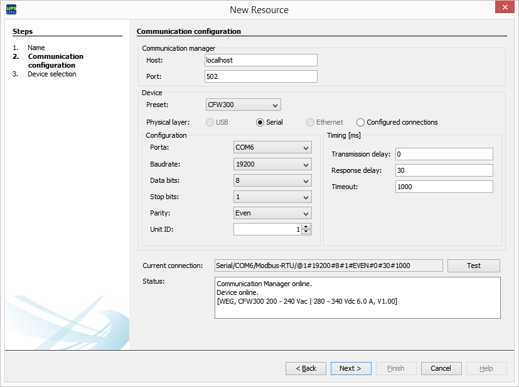Decrement Unit ID using the down arrow

[306, 231]
